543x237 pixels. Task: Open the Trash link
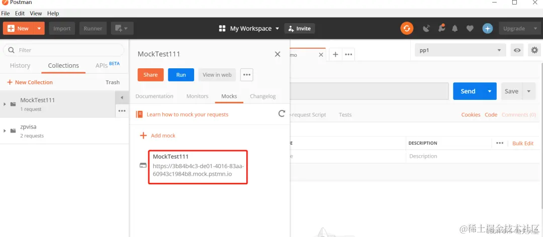tap(113, 82)
